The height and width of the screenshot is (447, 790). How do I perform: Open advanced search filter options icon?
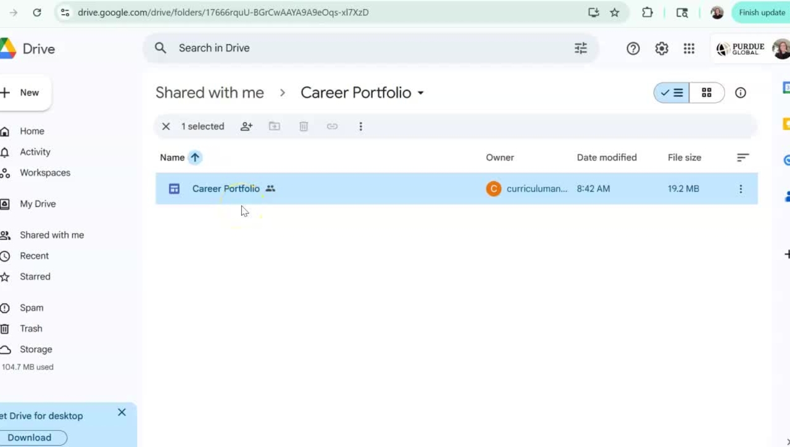pos(581,48)
